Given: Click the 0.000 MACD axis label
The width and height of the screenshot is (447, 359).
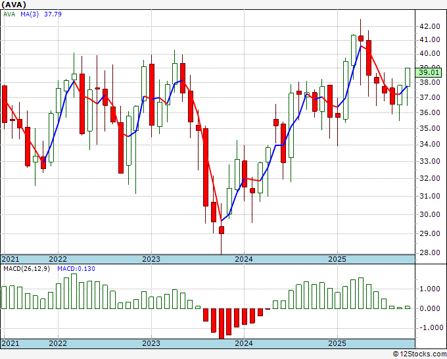Looking at the screenshot, I should 430,308.
